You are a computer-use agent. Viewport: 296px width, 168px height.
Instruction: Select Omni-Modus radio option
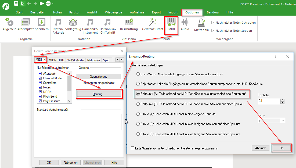pyautogui.click(x=138, y=74)
